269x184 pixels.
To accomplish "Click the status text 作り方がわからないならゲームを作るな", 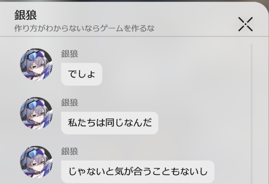I will [x=84, y=28].
